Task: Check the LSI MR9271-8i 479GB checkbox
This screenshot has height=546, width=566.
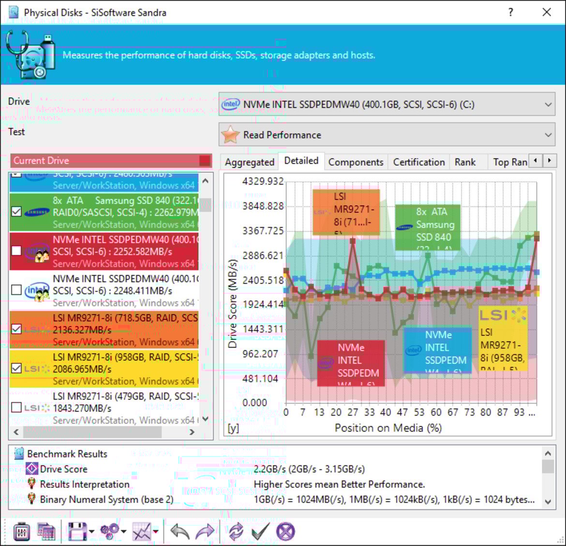Action: (16, 407)
